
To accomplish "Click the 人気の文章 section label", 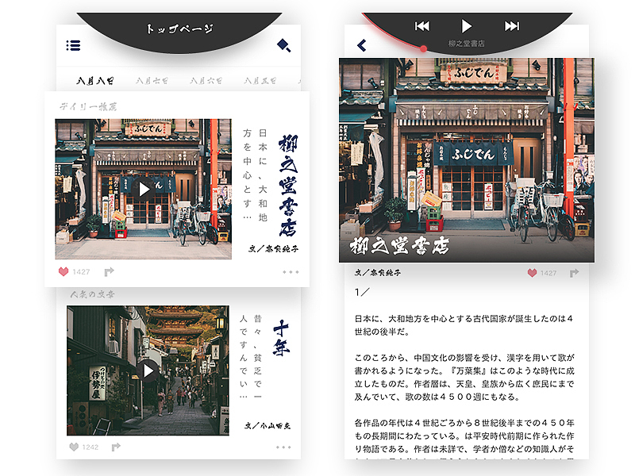I will pyautogui.click(x=92, y=294).
